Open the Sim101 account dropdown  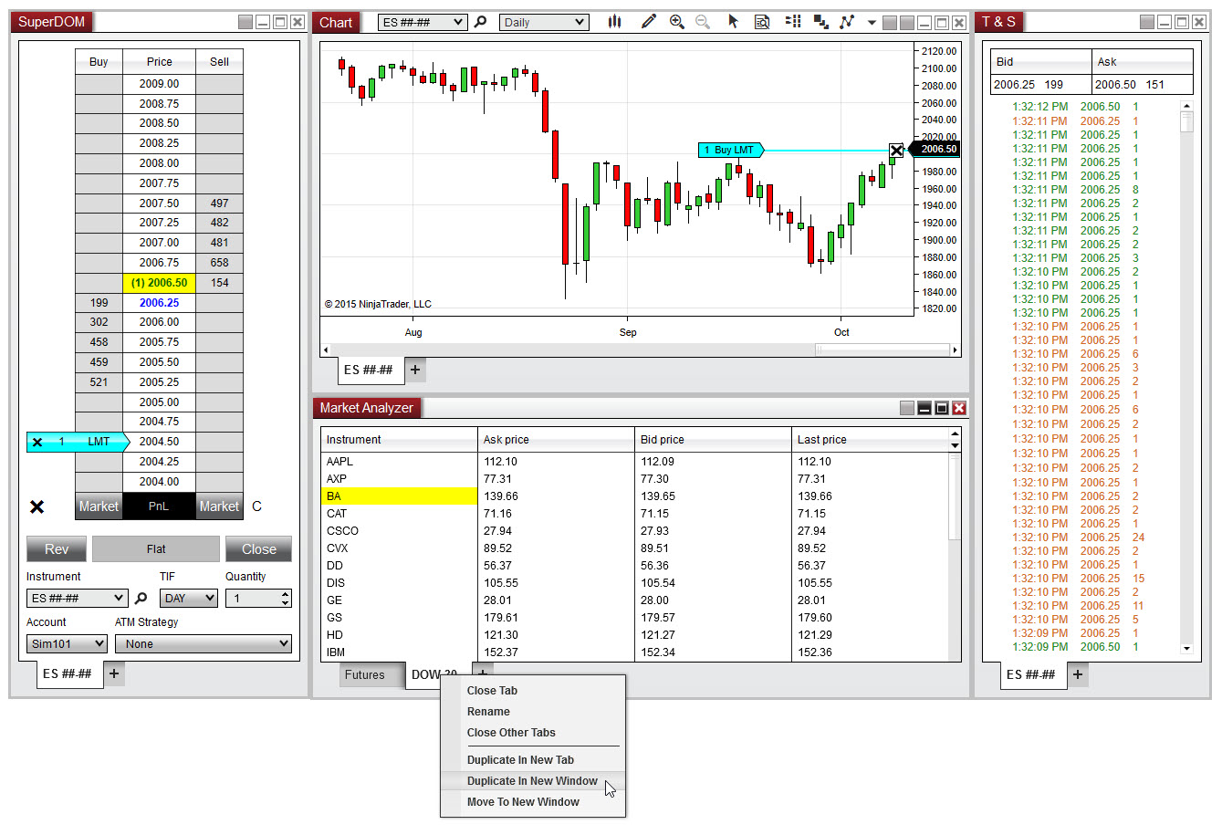click(x=67, y=644)
